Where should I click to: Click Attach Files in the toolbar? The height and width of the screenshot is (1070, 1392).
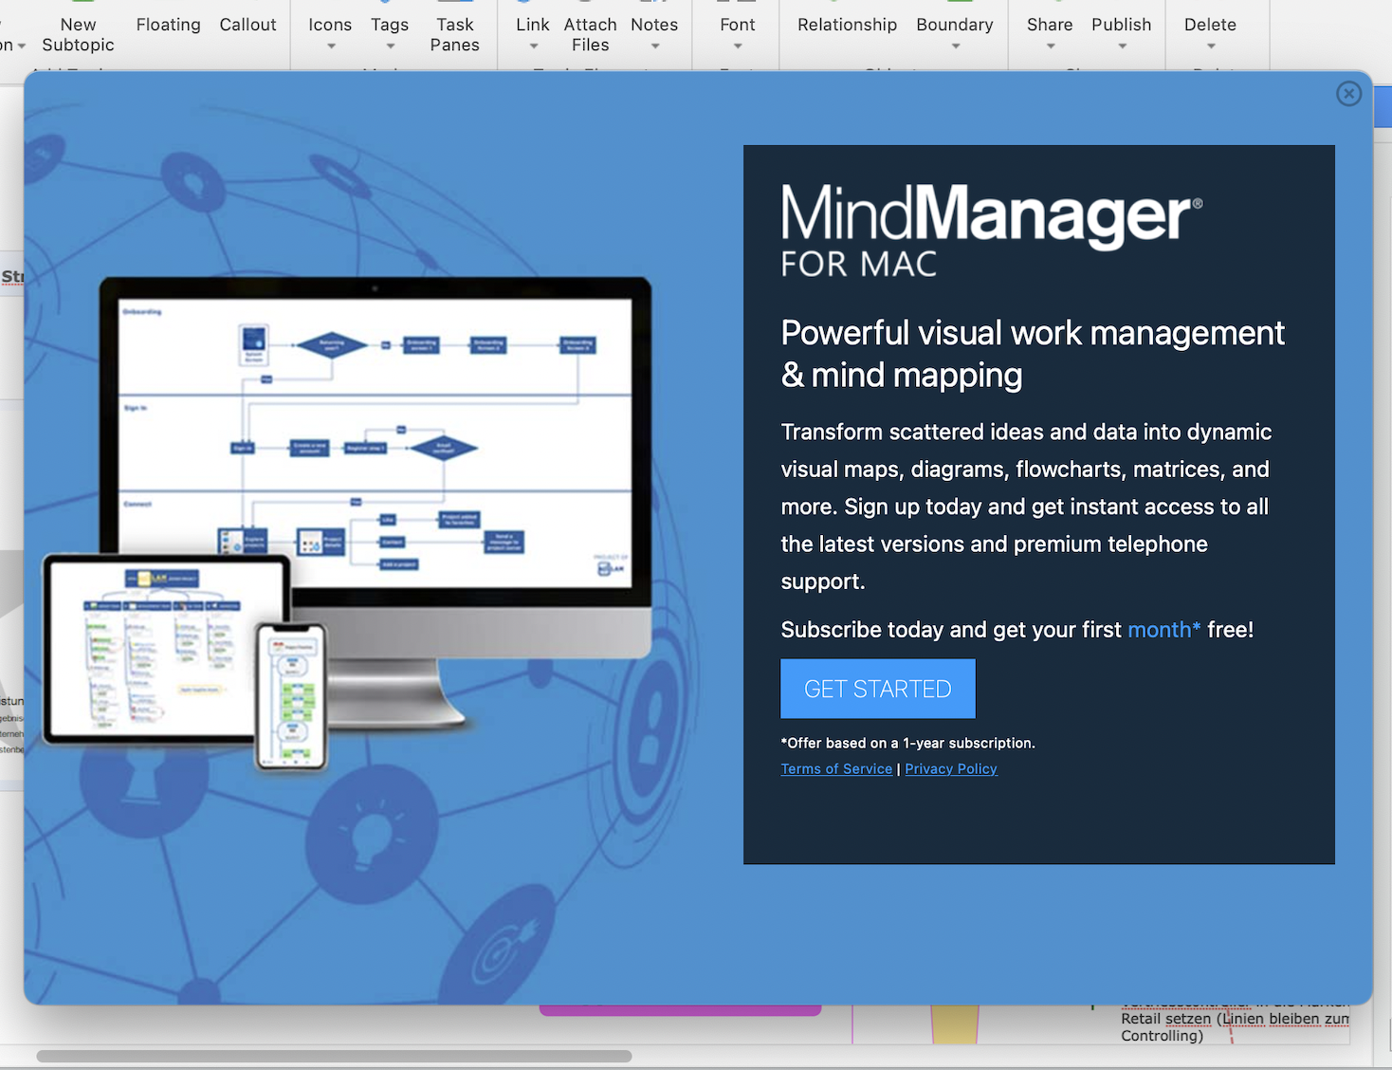click(x=590, y=34)
